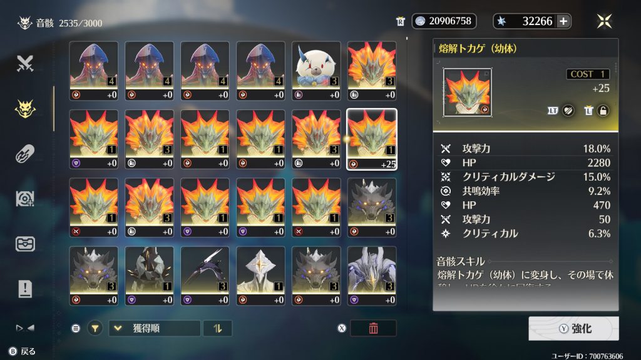Toggle the lock icon on selected echo

click(x=603, y=111)
